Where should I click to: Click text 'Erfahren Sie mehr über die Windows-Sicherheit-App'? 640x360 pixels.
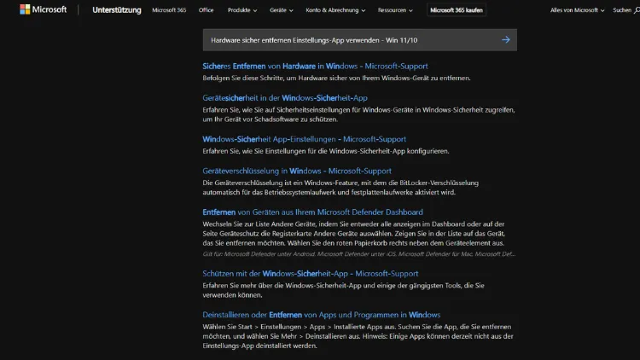coord(282,286)
